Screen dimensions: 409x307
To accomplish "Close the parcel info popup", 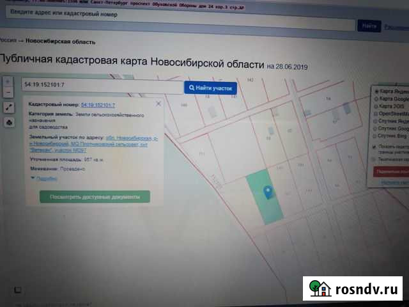I will tap(158, 104).
